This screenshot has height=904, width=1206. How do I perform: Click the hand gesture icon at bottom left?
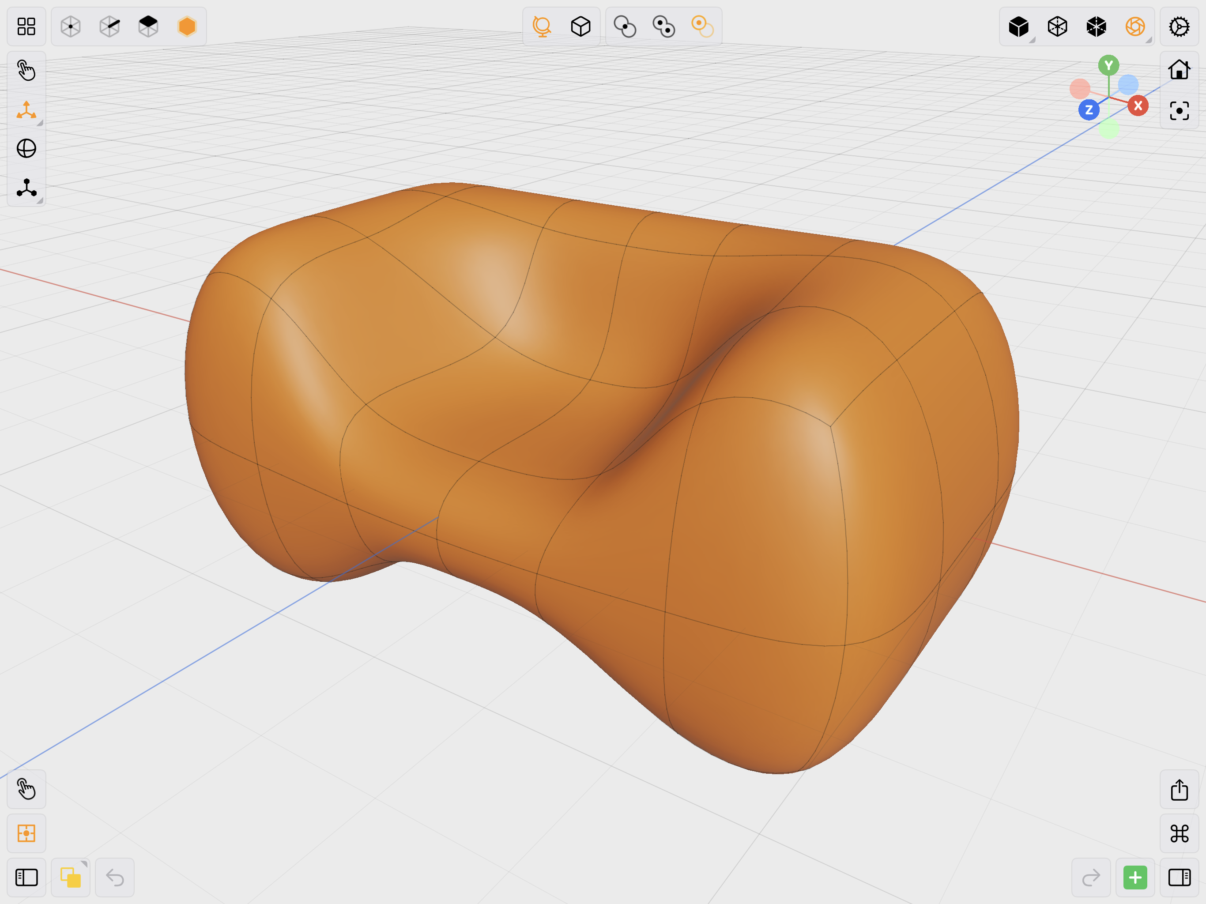point(26,789)
